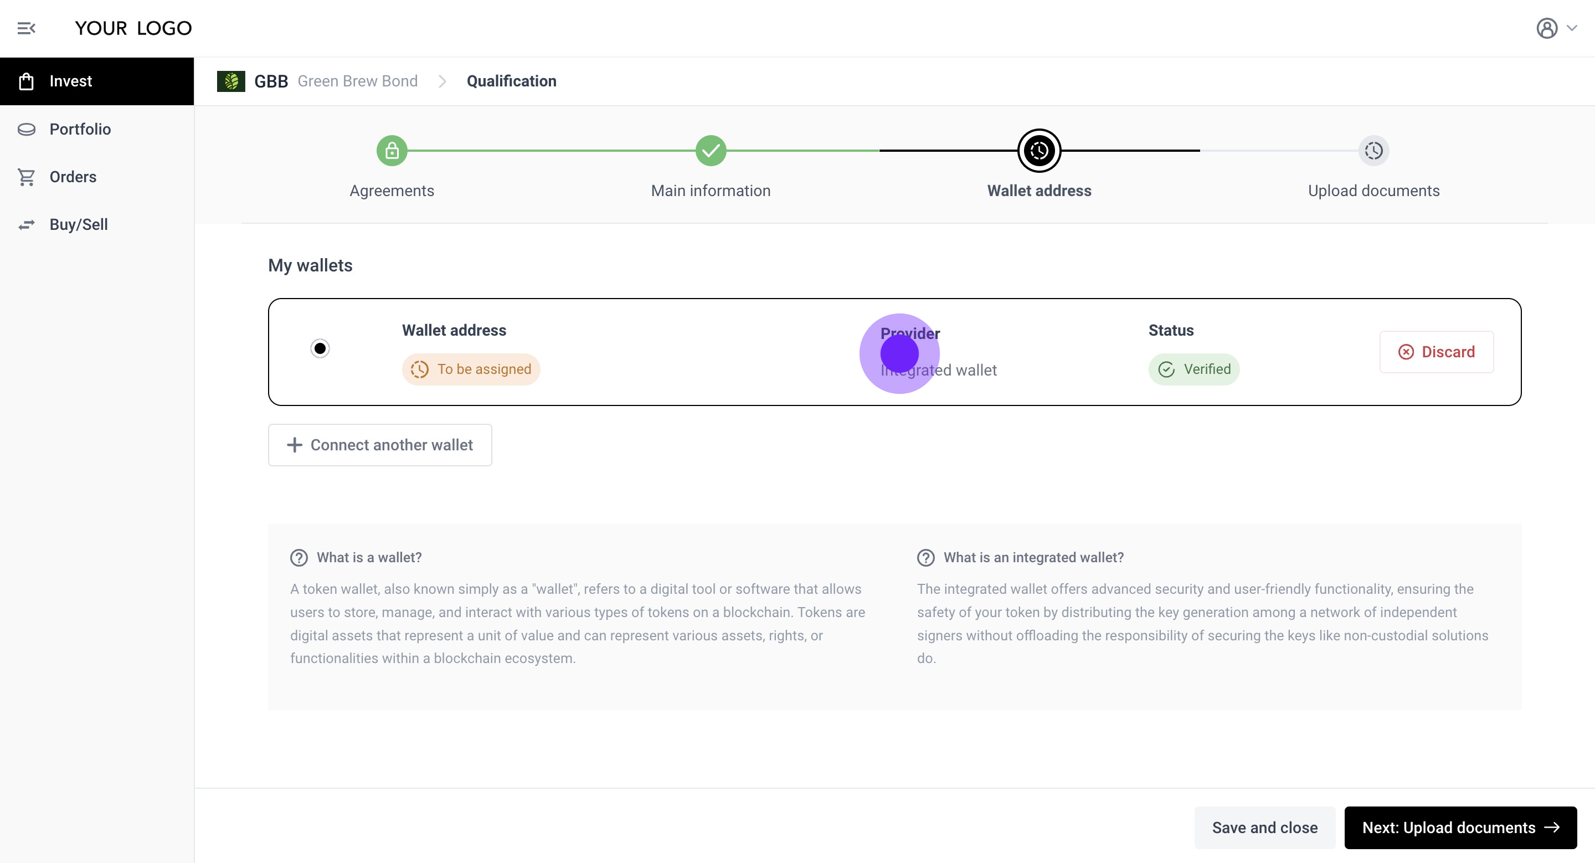Click the GBB bond leaf logo
Screen dimensions: 1595x863
point(231,81)
